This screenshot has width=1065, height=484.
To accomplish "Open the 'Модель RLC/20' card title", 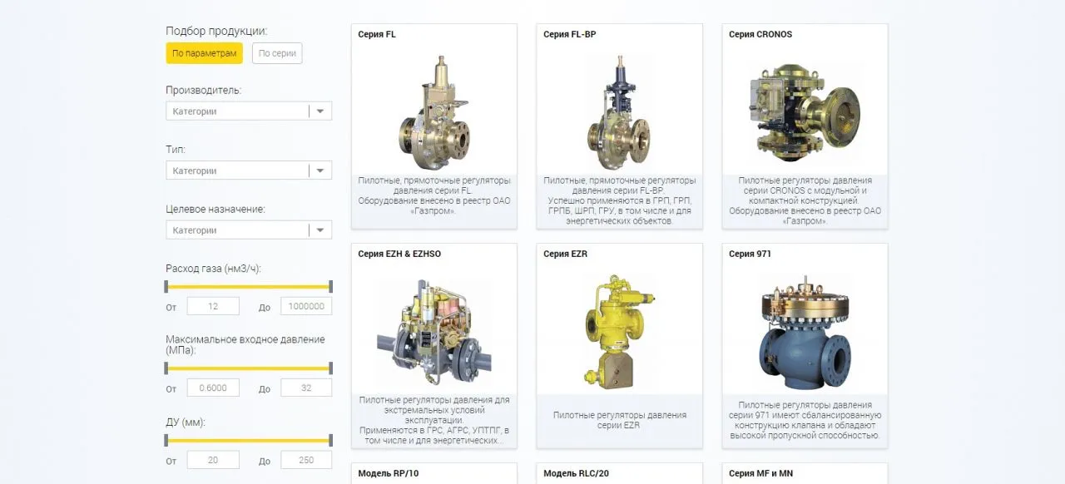I will tap(577, 473).
